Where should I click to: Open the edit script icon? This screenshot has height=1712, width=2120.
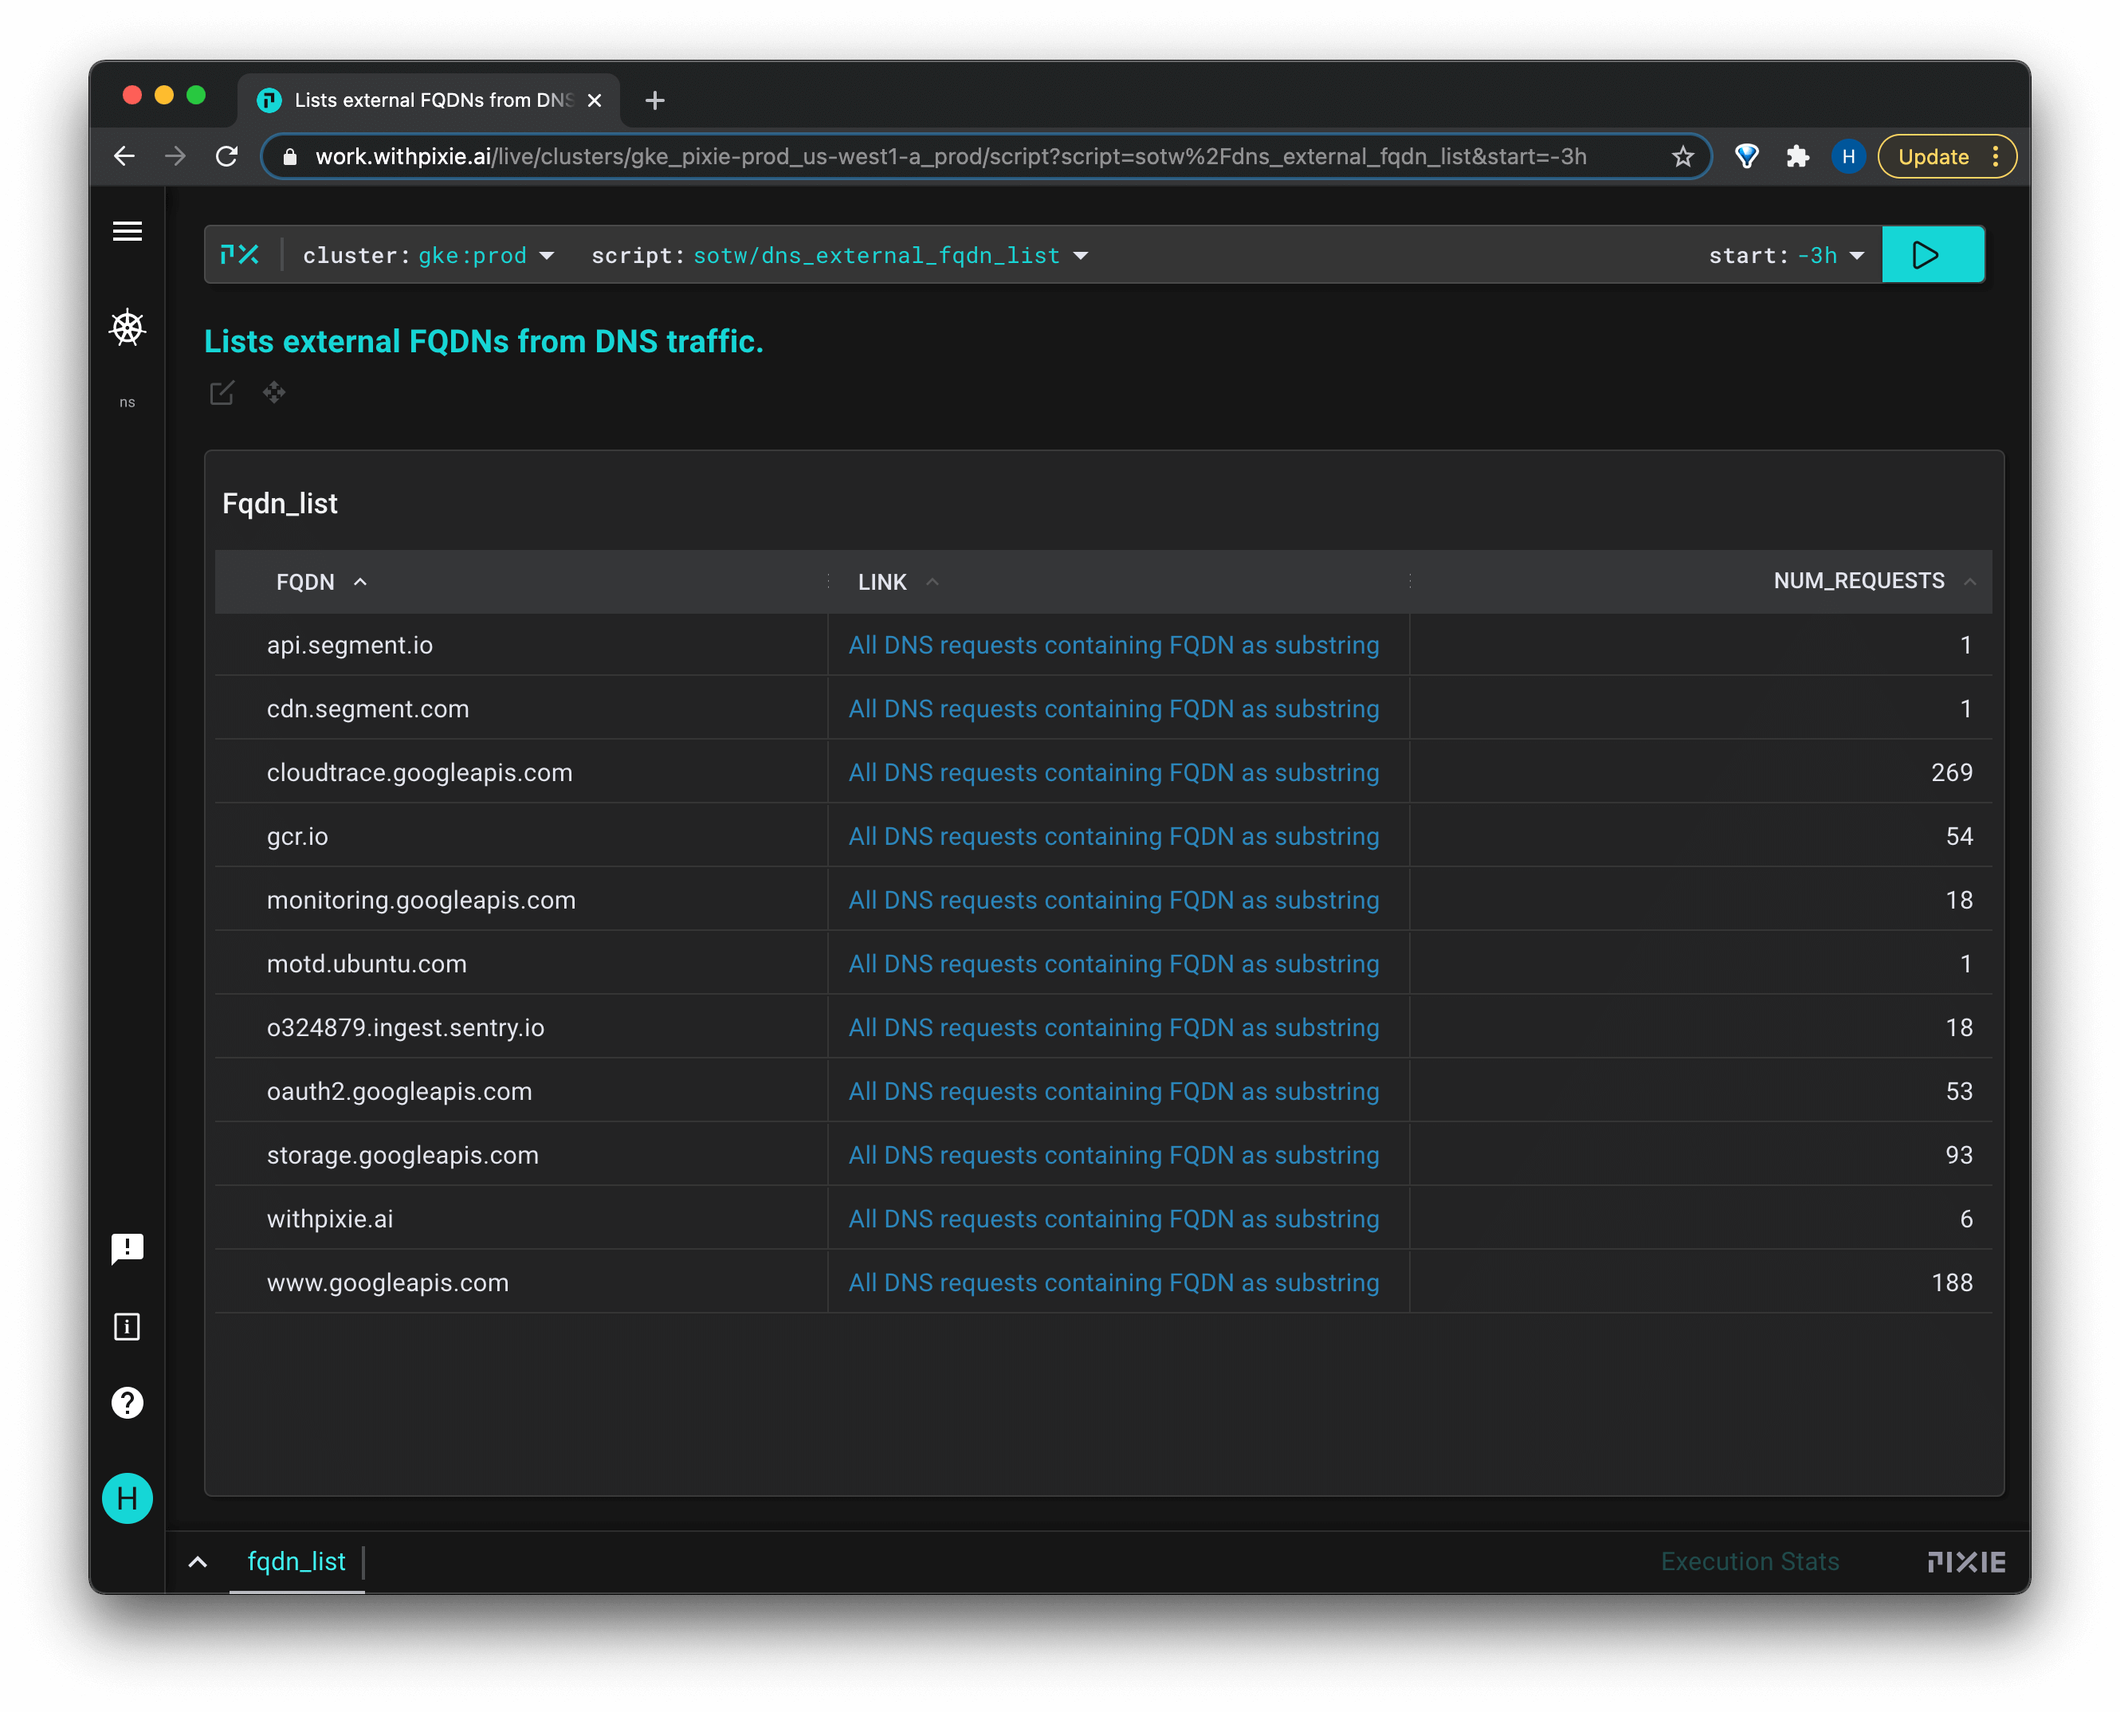pyautogui.click(x=222, y=392)
